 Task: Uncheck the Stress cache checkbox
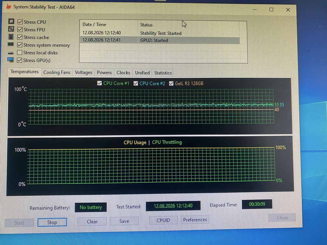[20, 37]
